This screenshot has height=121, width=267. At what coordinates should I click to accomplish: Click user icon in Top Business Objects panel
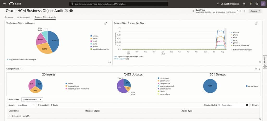(x=110, y=62)
